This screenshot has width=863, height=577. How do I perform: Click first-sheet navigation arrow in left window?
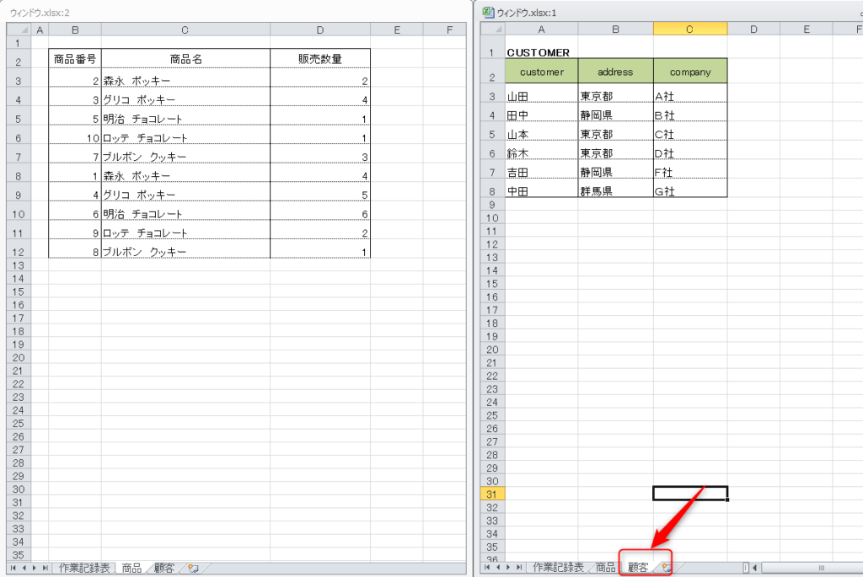pyautogui.click(x=14, y=569)
